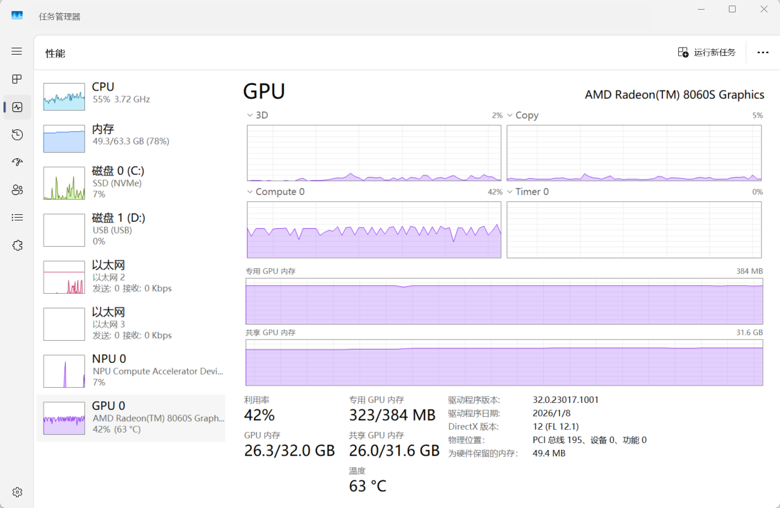Go to the Processes page icon

coord(17,79)
